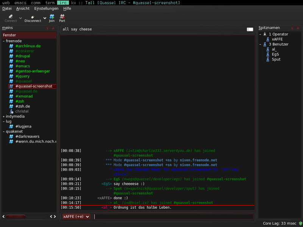Switch to the emacs workspace
Viewport: 303px width, 227px height.
[20, 3]
